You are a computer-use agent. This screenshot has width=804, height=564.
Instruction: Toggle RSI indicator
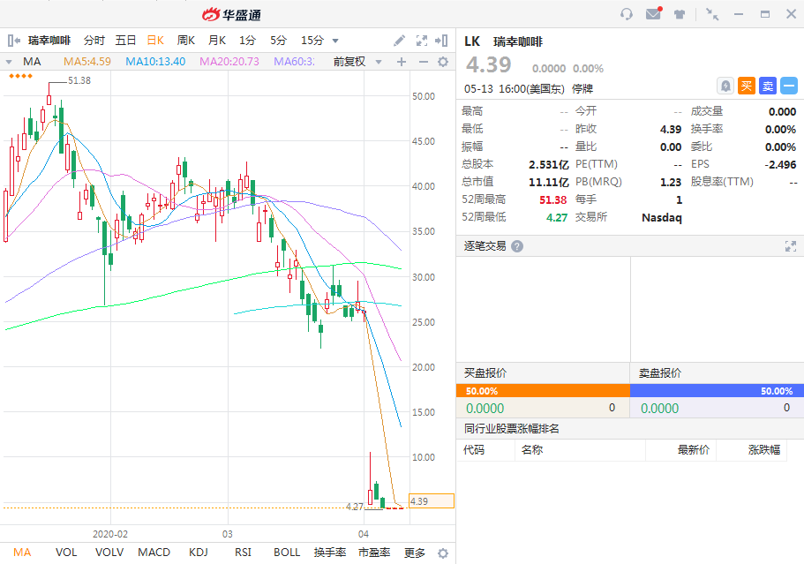243,553
